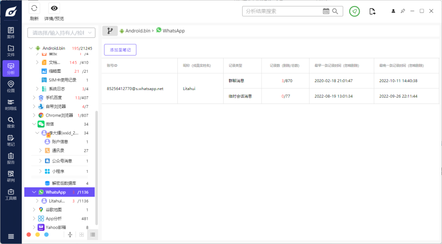Click the green circular send icon
The height and width of the screenshot is (244, 442).
pos(354,11)
